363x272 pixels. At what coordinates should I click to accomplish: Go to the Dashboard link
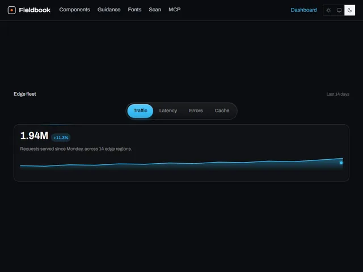click(x=303, y=10)
